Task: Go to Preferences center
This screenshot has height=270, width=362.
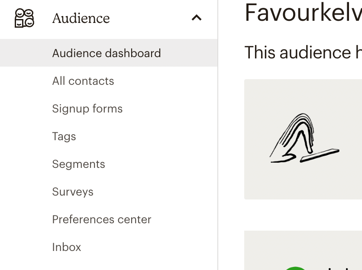Action: point(102,219)
